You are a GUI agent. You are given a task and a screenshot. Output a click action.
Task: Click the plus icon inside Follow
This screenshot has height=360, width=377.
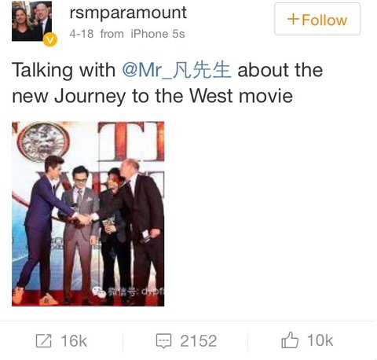[293, 20]
